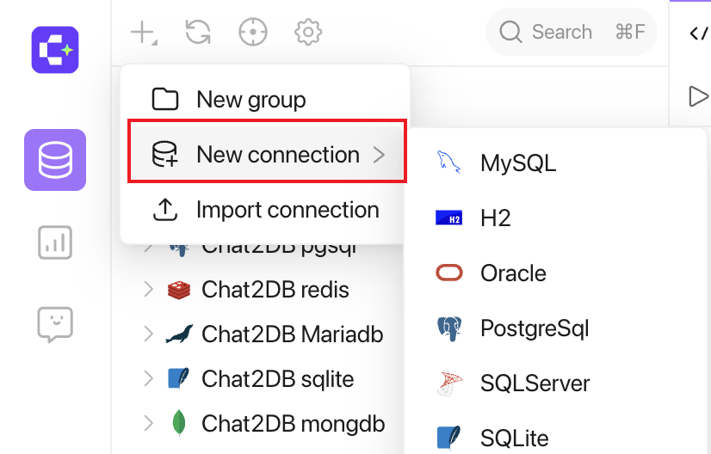Select the Chat2DB sqlite row text
The height and width of the screenshot is (454, 711).
point(277,379)
